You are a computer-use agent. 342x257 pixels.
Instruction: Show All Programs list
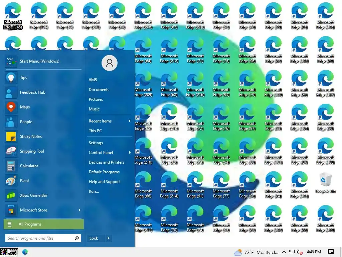pyautogui.click(x=44, y=224)
